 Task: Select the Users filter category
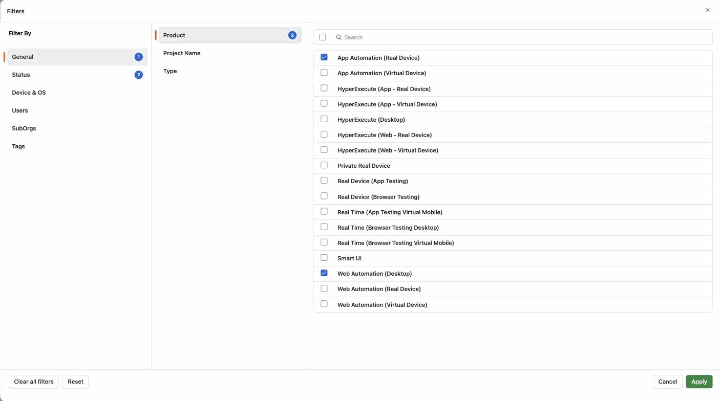pyautogui.click(x=77, y=110)
